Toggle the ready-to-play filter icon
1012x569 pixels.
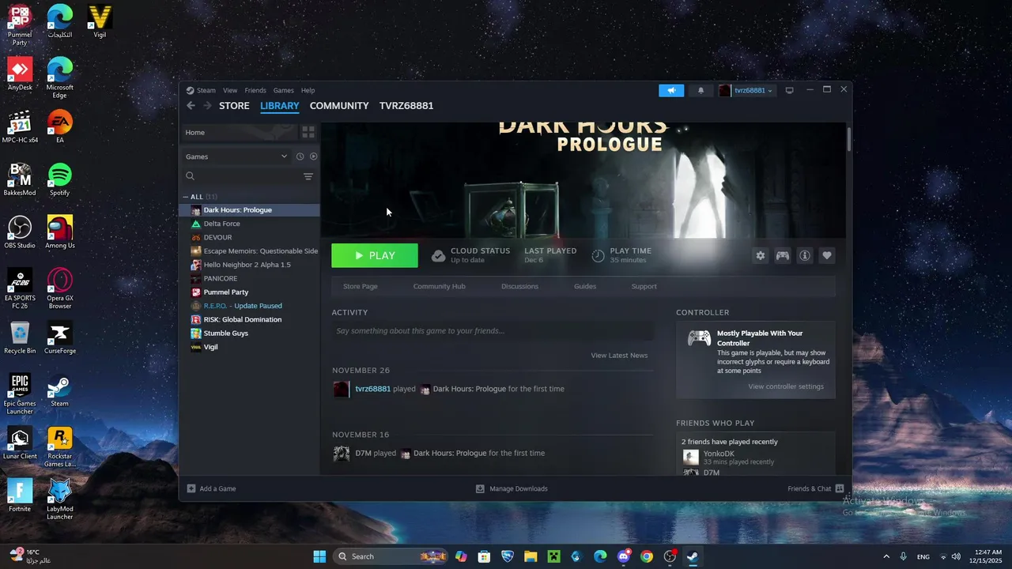point(313,156)
